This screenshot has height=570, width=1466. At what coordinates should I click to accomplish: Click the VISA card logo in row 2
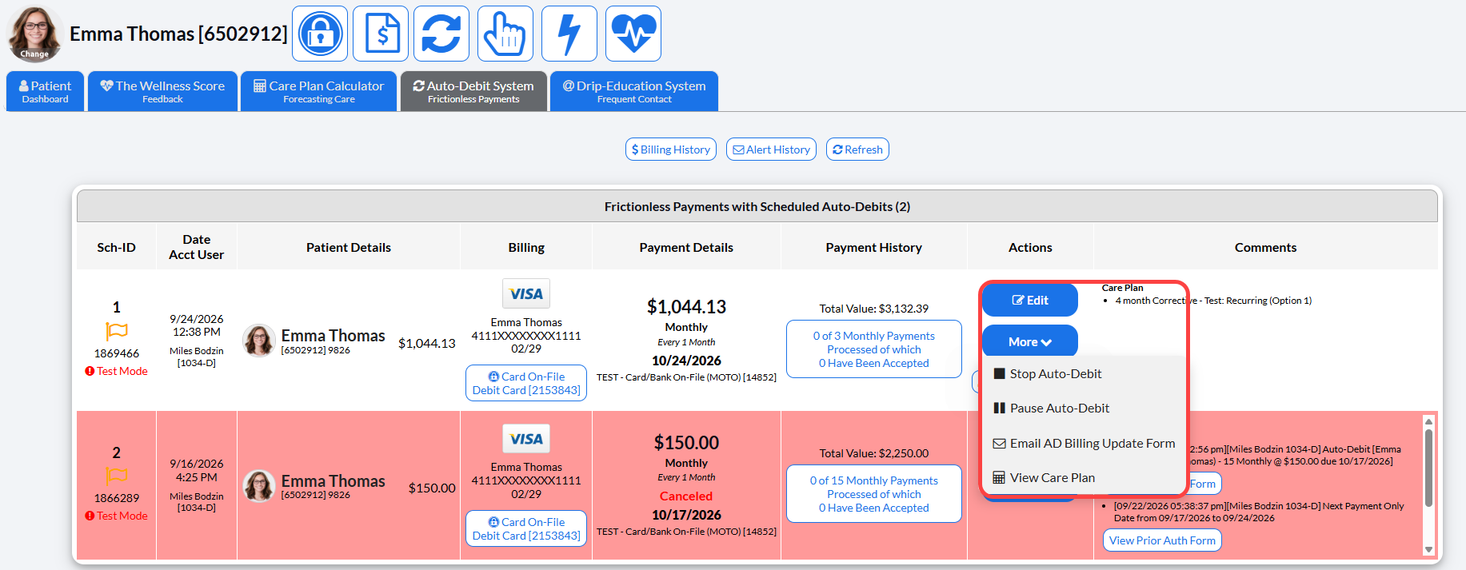pos(526,439)
